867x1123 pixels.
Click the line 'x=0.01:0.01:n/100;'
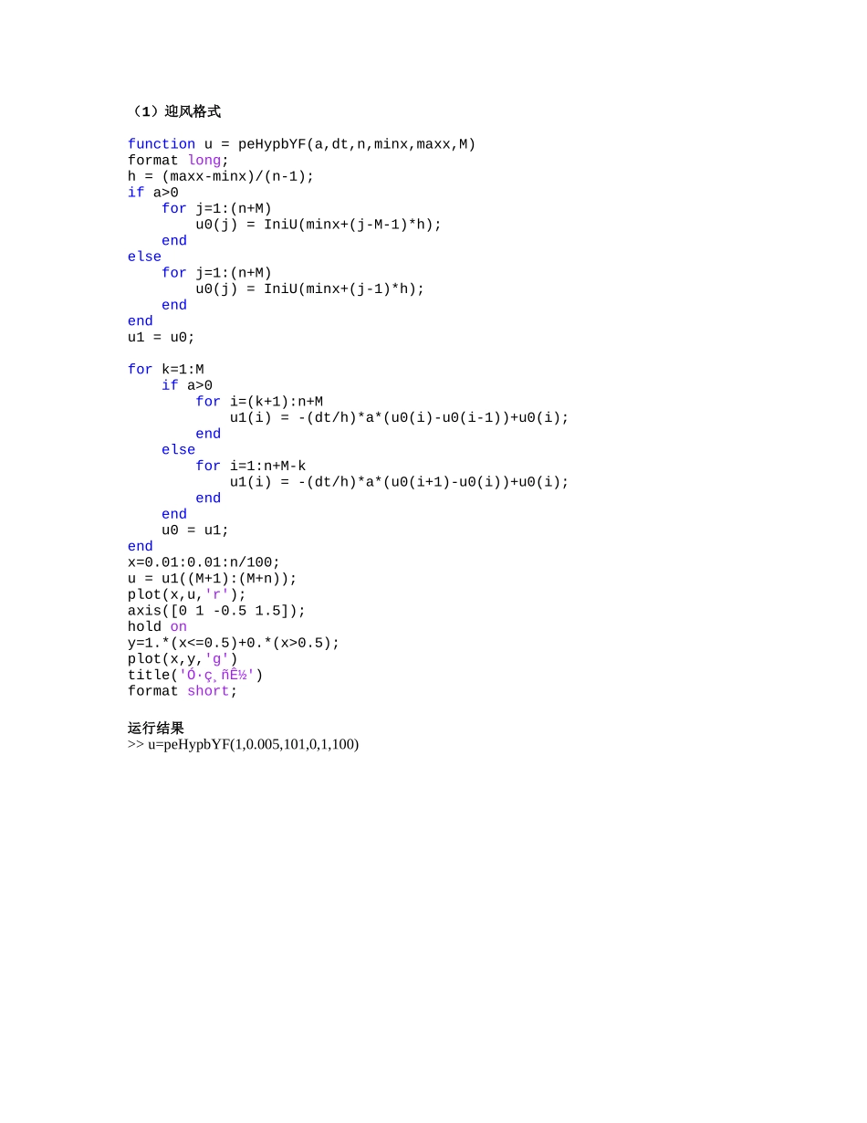pos(204,562)
